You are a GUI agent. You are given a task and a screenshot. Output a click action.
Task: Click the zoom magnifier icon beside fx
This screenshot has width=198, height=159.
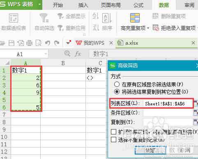tap(67, 54)
